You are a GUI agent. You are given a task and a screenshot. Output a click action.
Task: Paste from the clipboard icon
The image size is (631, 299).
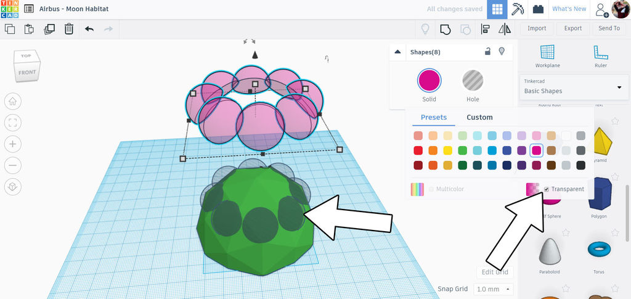pos(29,29)
